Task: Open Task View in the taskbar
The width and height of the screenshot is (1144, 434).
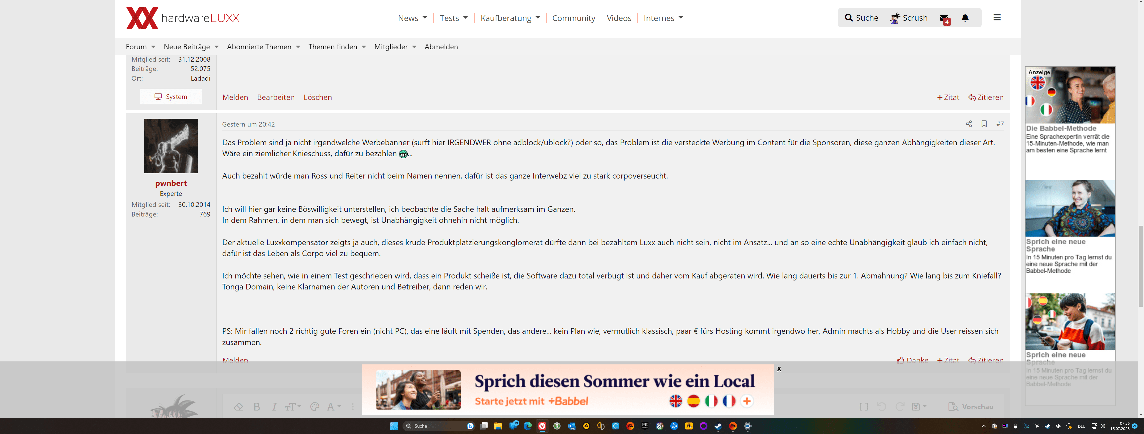Action: (484, 426)
